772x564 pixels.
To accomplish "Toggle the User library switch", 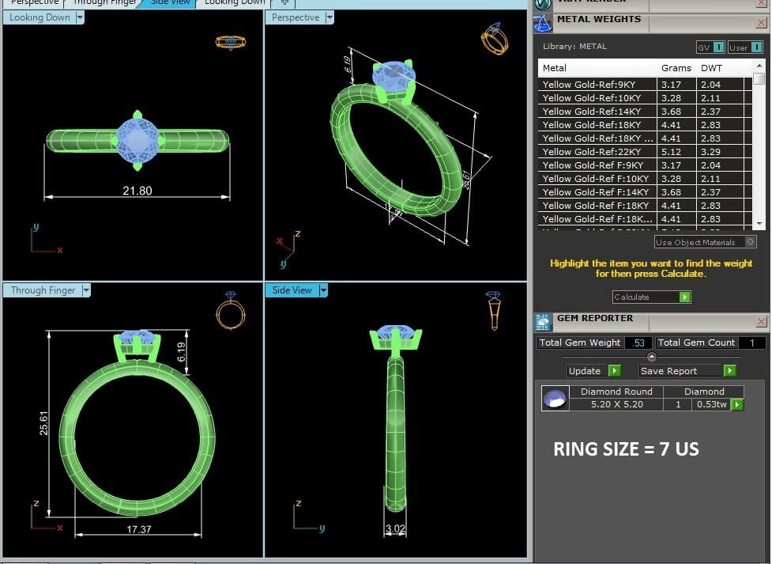I will 745,47.
